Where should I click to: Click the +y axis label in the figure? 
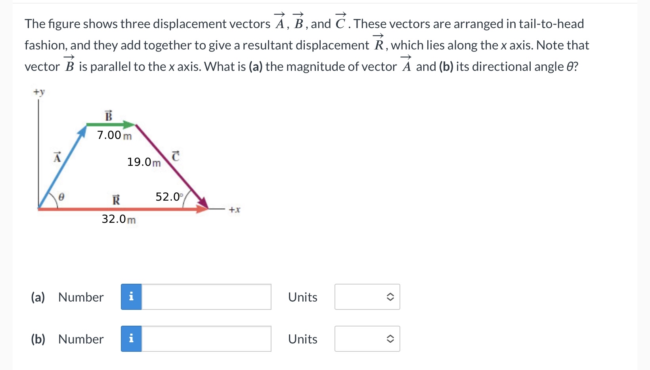(38, 91)
